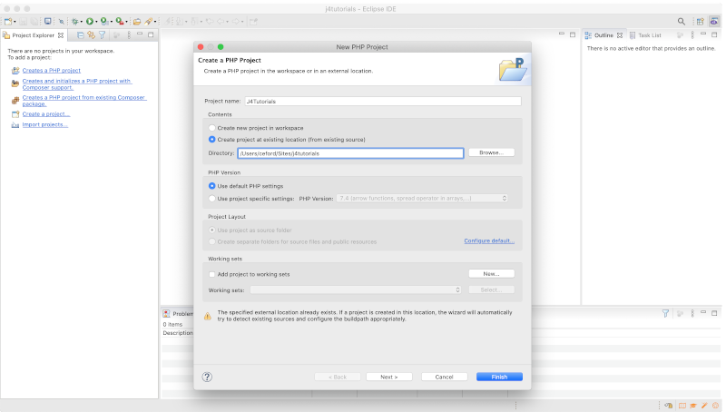
Task: Collapse All in Project Explorer
Action: (81, 35)
